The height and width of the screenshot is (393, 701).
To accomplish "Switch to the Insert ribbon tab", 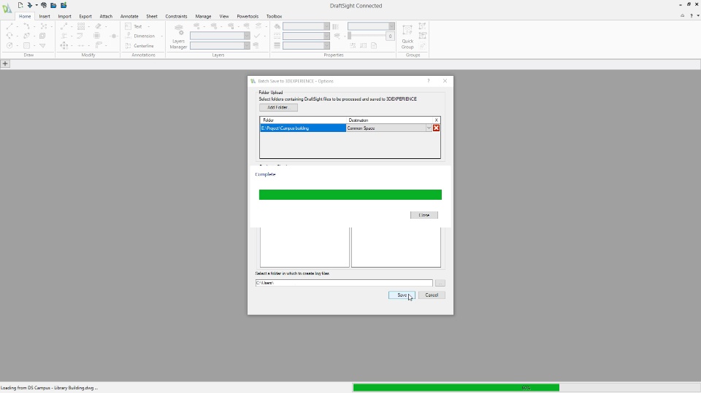I will coord(45,16).
